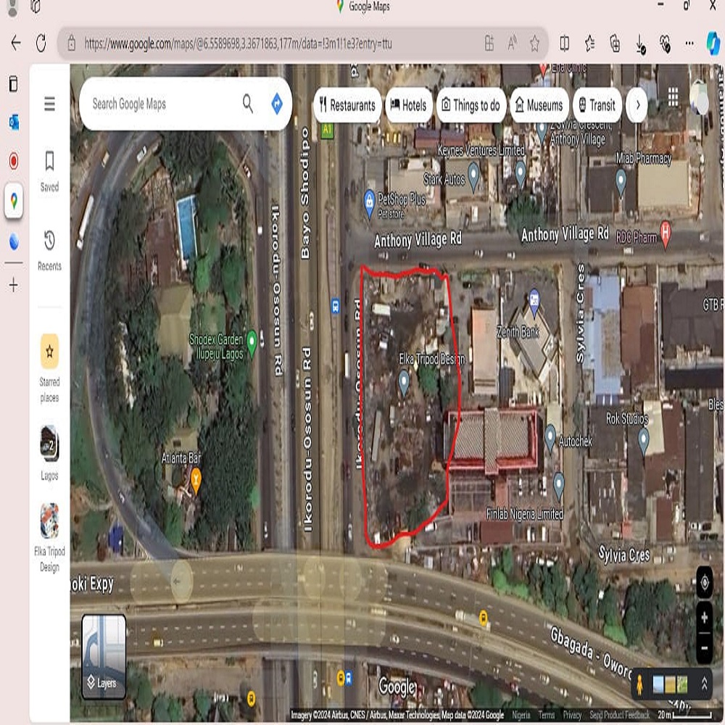Select the Street View Pegman
This screenshot has height=725, width=725.
(x=640, y=684)
